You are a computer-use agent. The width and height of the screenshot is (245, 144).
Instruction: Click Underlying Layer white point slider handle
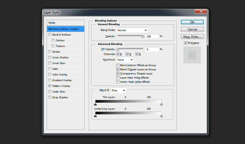[161, 116]
